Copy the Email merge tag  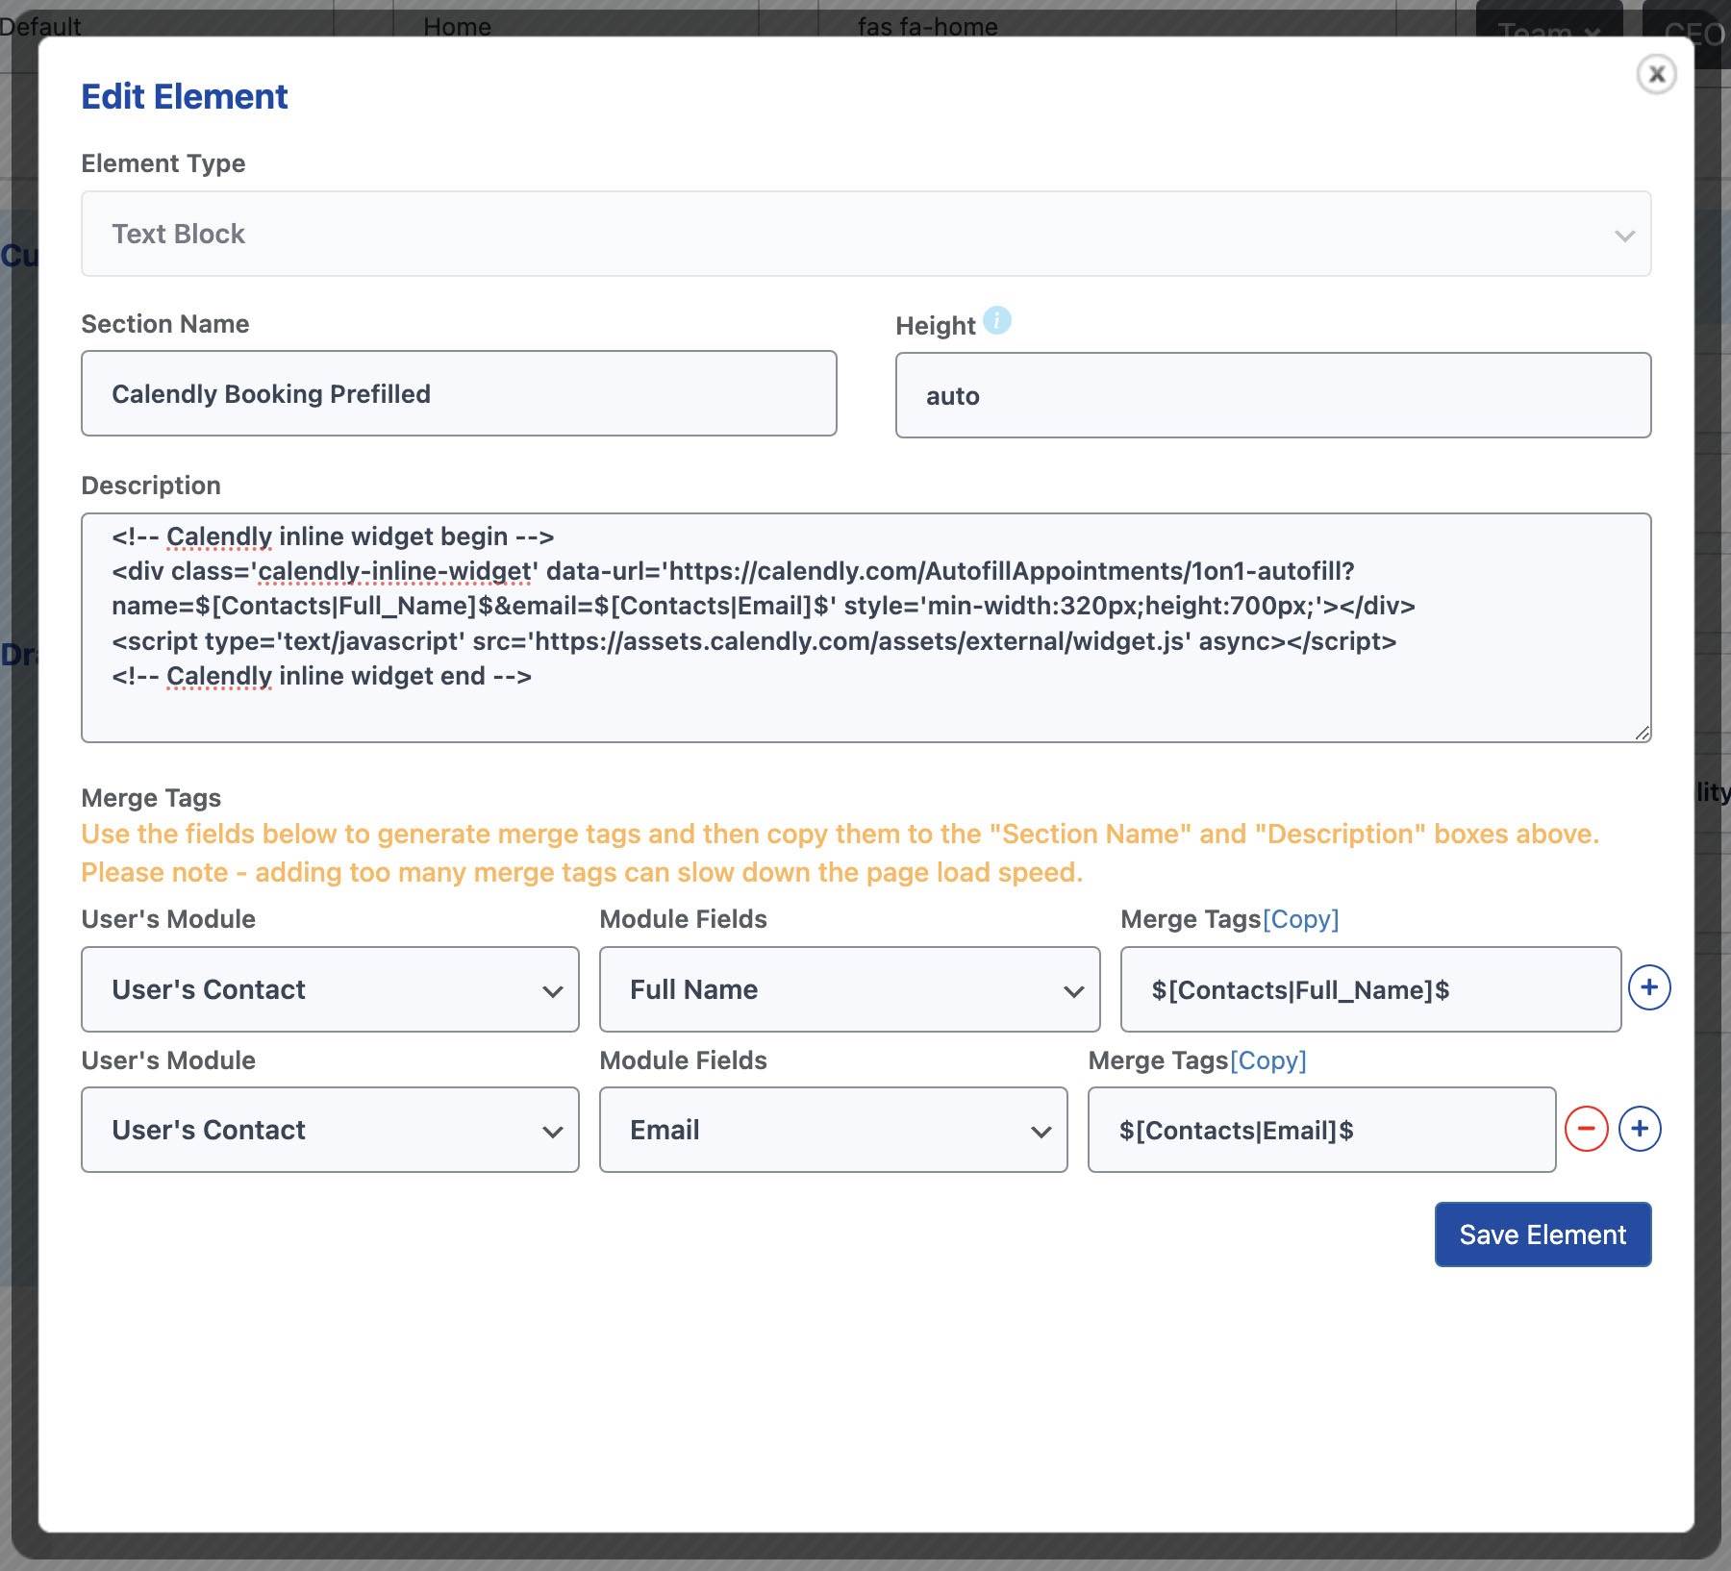pos(1267,1060)
